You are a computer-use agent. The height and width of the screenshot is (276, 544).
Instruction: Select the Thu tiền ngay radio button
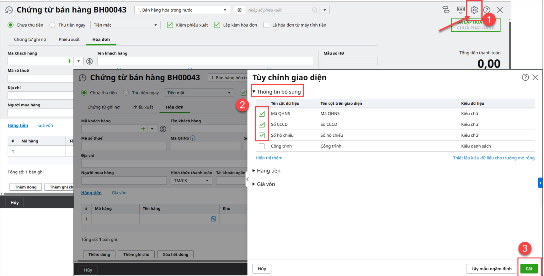point(52,25)
